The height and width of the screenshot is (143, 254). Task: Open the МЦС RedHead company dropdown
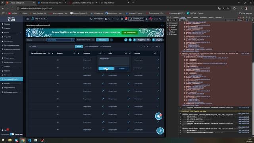pyautogui.click(x=39, y=19)
